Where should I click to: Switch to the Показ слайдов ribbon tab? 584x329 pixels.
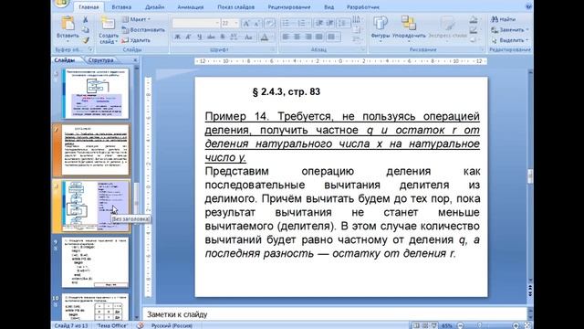point(235,7)
